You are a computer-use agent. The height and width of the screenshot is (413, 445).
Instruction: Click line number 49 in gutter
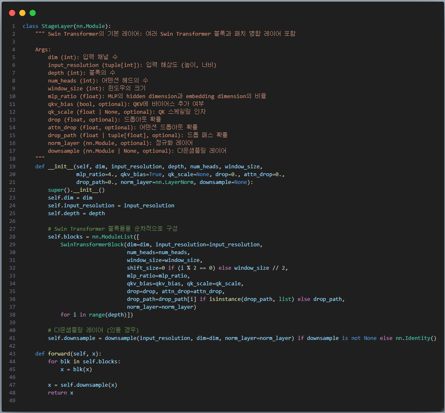(12, 401)
